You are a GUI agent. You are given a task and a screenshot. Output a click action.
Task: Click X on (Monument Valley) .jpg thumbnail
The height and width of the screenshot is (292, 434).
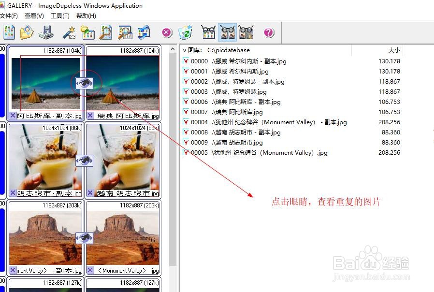pyautogui.click(x=90, y=270)
